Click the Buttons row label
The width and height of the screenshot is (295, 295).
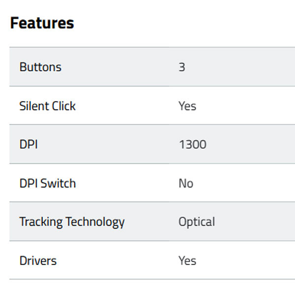coord(40,67)
